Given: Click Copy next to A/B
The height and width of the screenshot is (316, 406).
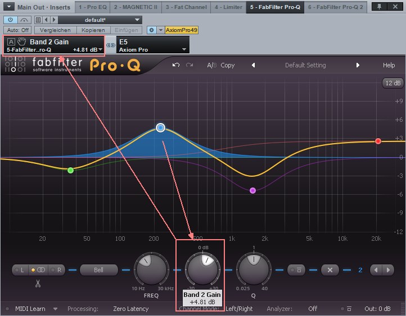Looking at the screenshot, I should [228, 65].
